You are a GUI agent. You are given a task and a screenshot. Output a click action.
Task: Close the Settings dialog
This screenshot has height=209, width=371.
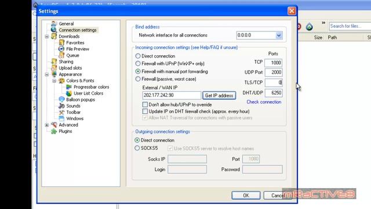tap(292, 11)
